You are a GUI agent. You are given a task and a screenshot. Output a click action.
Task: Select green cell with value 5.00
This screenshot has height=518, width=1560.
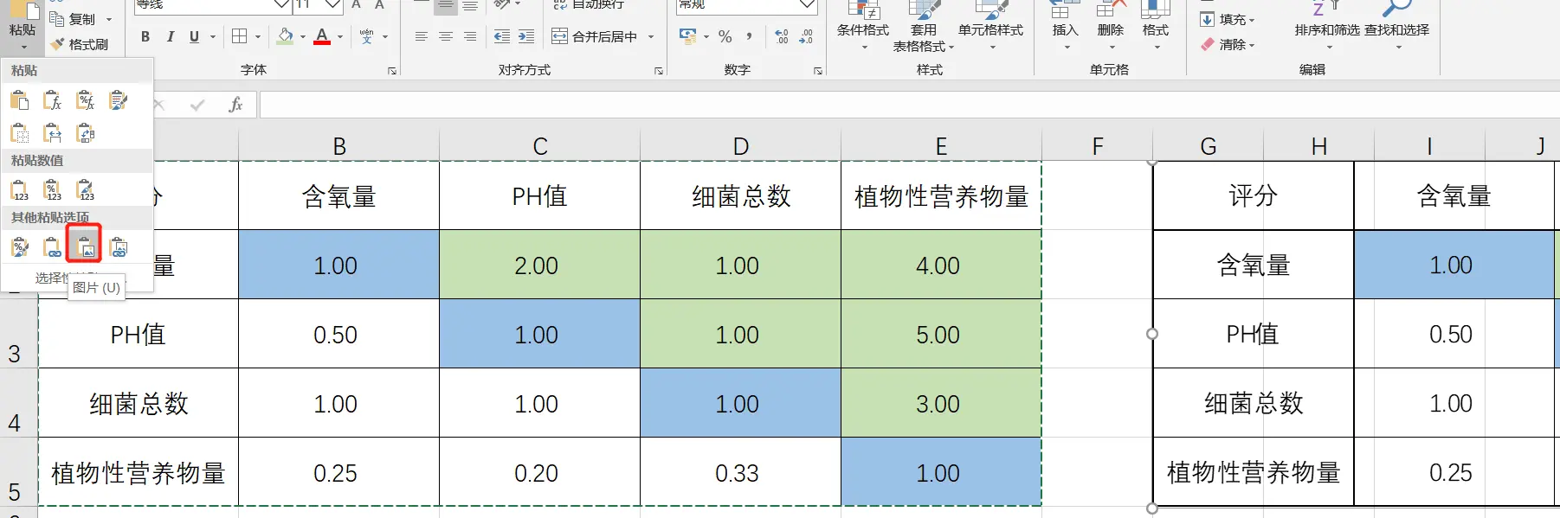point(941,334)
